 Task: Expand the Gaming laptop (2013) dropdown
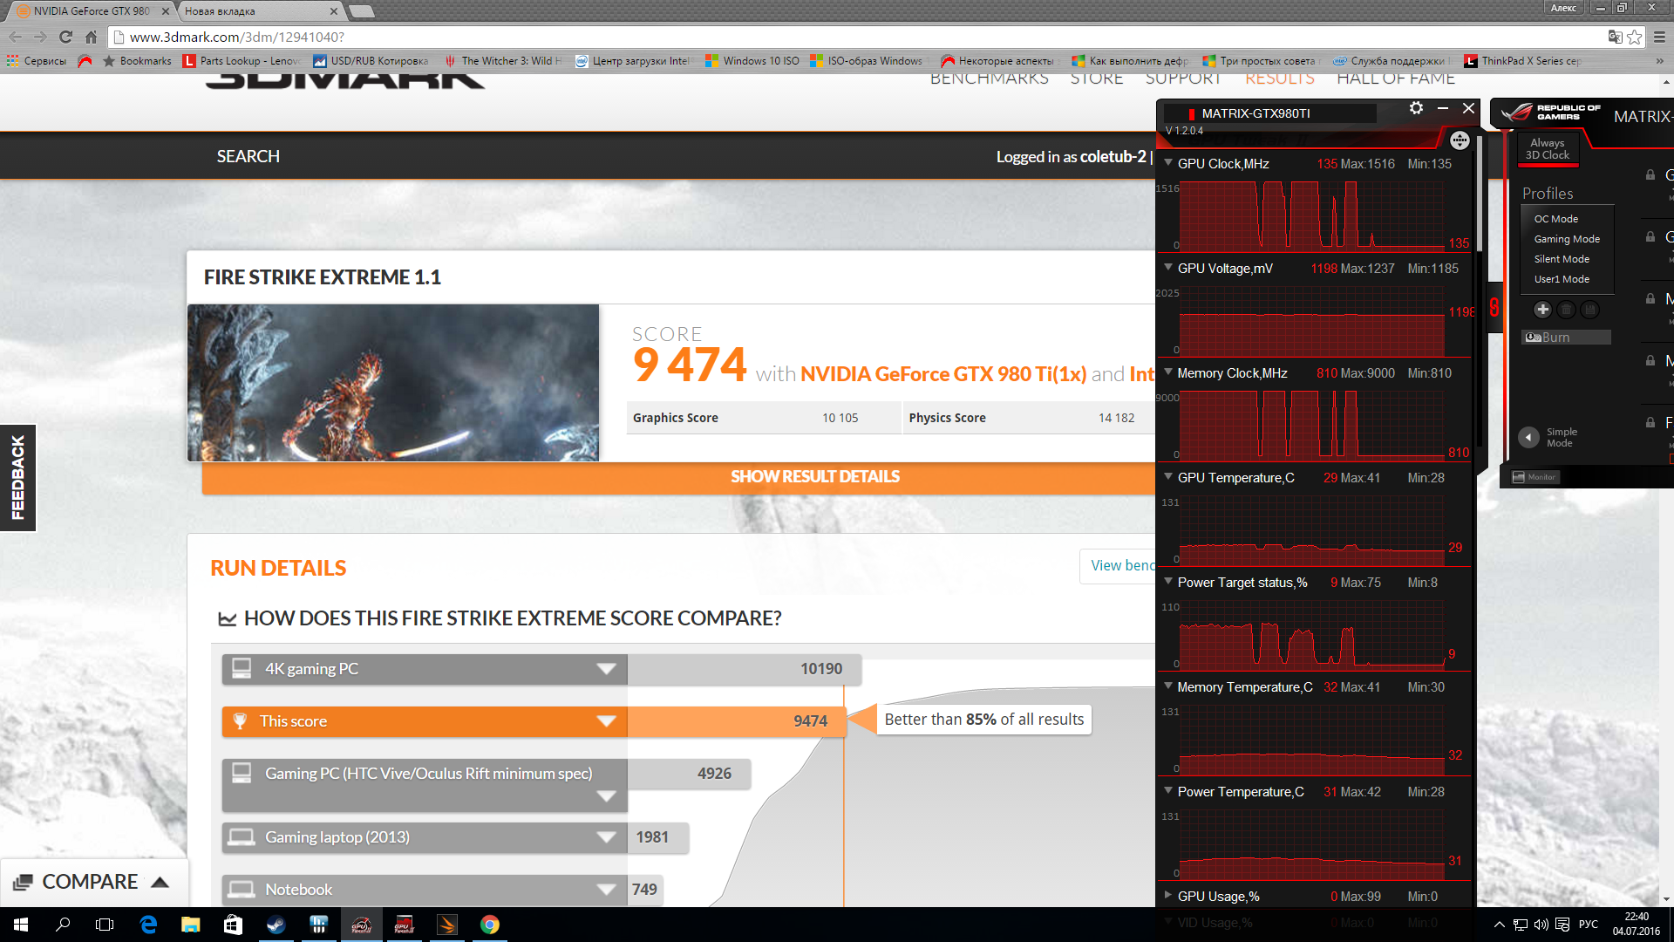pyautogui.click(x=606, y=837)
